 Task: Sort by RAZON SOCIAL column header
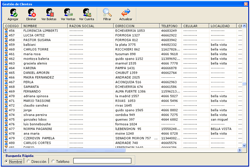point(90,26)
